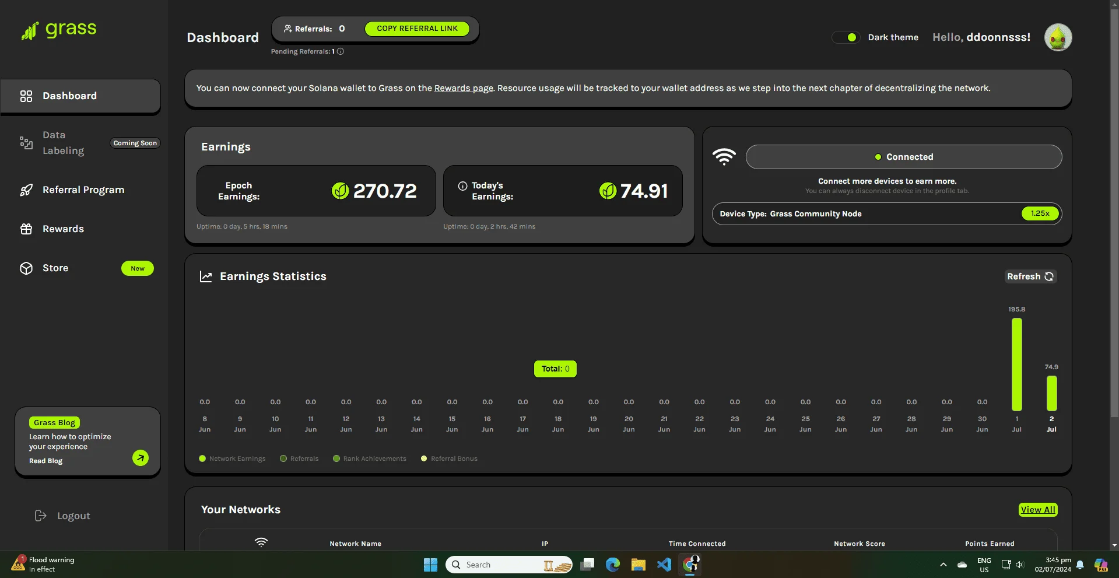The width and height of the screenshot is (1119, 578).
Task: Follow the Rewards page link
Action: 464,88
